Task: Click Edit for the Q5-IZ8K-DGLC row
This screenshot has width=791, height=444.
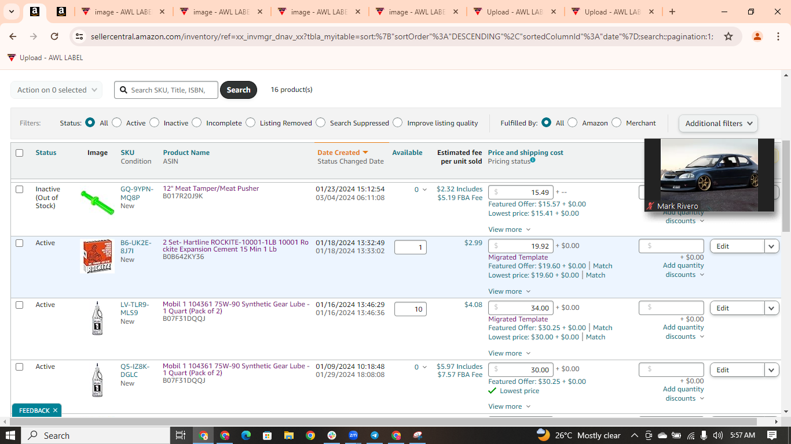Action: (737, 370)
